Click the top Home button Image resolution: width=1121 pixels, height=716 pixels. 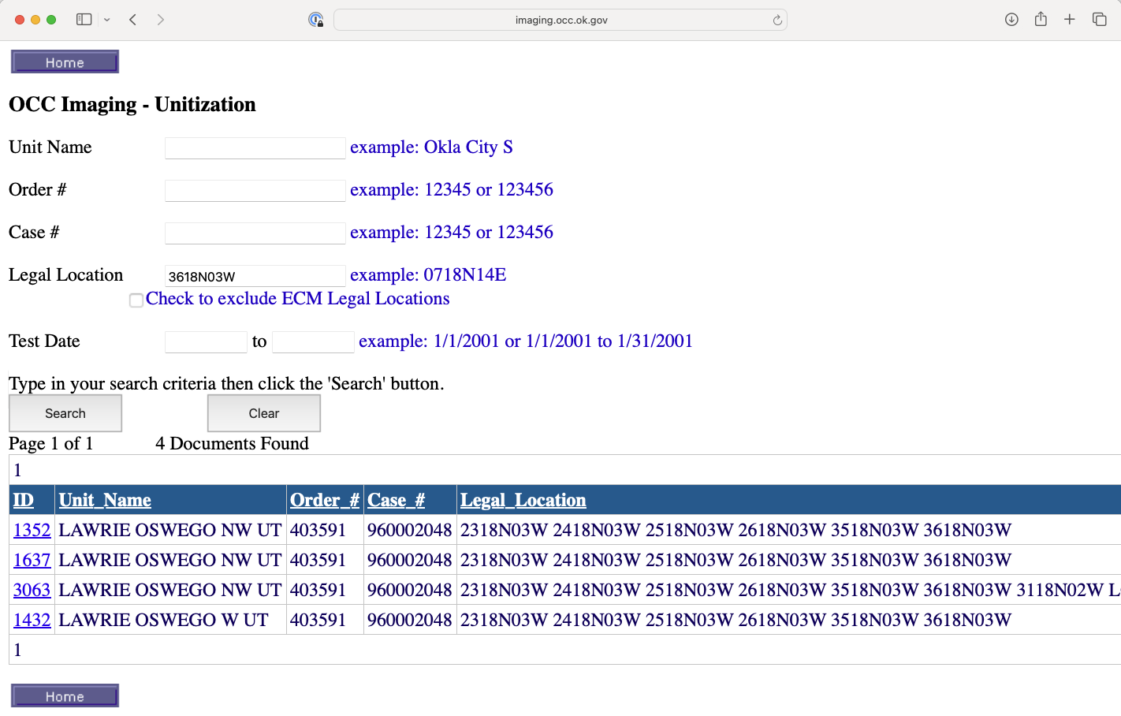[65, 62]
